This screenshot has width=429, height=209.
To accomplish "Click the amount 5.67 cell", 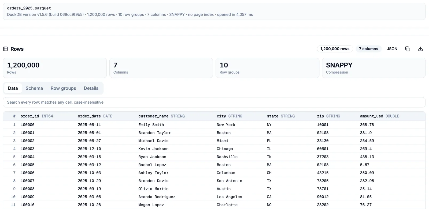I will point(365,165).
